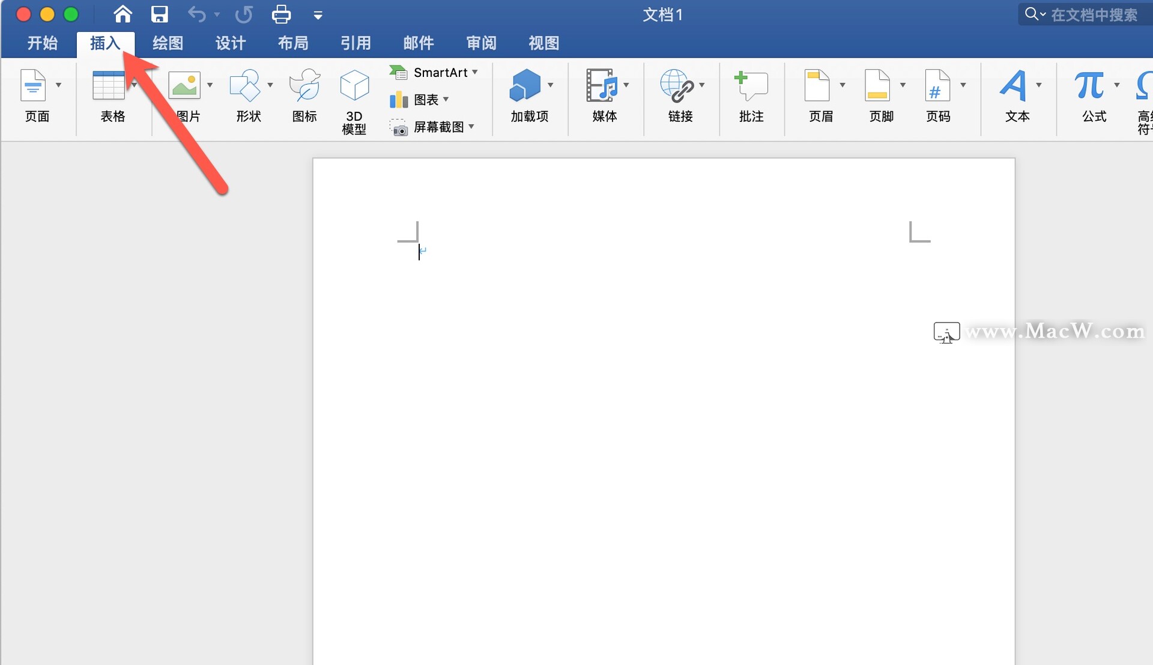
Task: Click the print icon in title bar
Action: (x=281, y=14)
